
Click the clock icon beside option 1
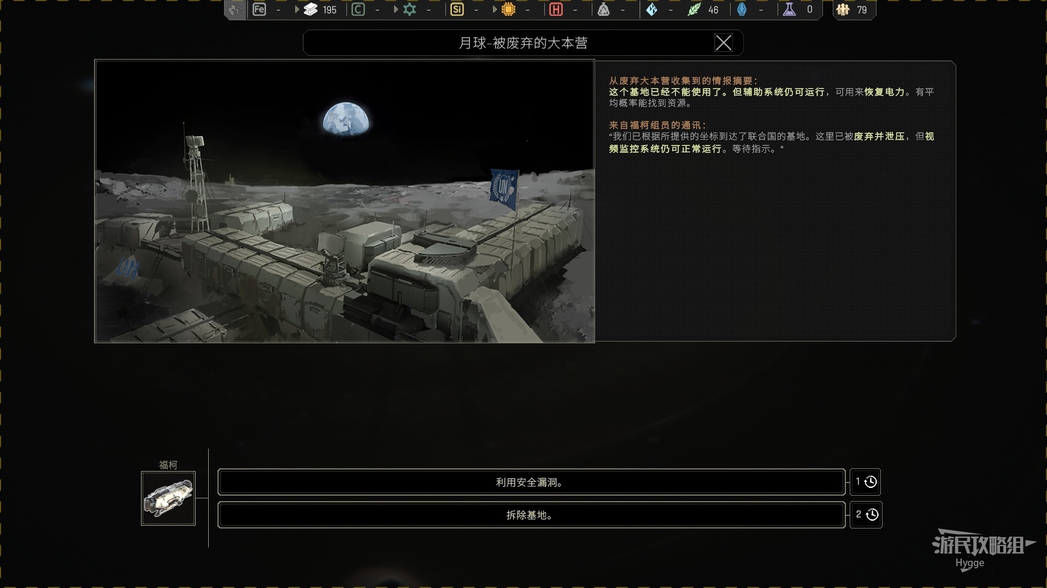pyautogui.click(x=870, y=482)
